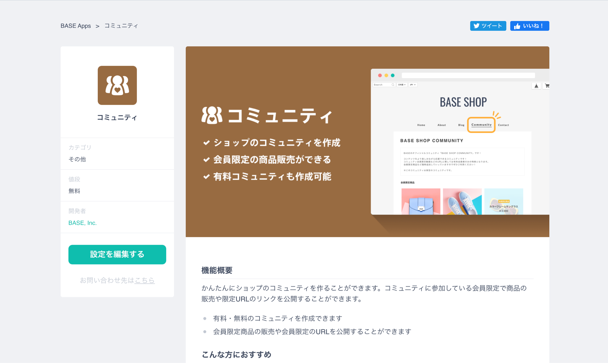This screenshot has width=608, height=363.
Task: Click the brown community app icon
Action: pos(117,85)
